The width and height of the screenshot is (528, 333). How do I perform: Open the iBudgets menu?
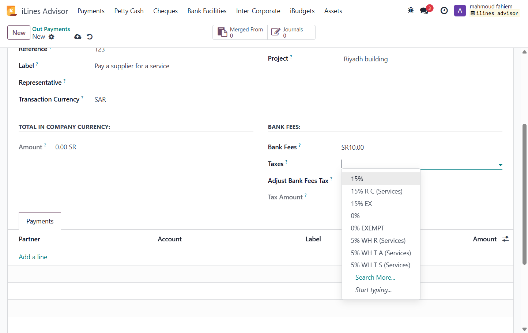[302, 11]
